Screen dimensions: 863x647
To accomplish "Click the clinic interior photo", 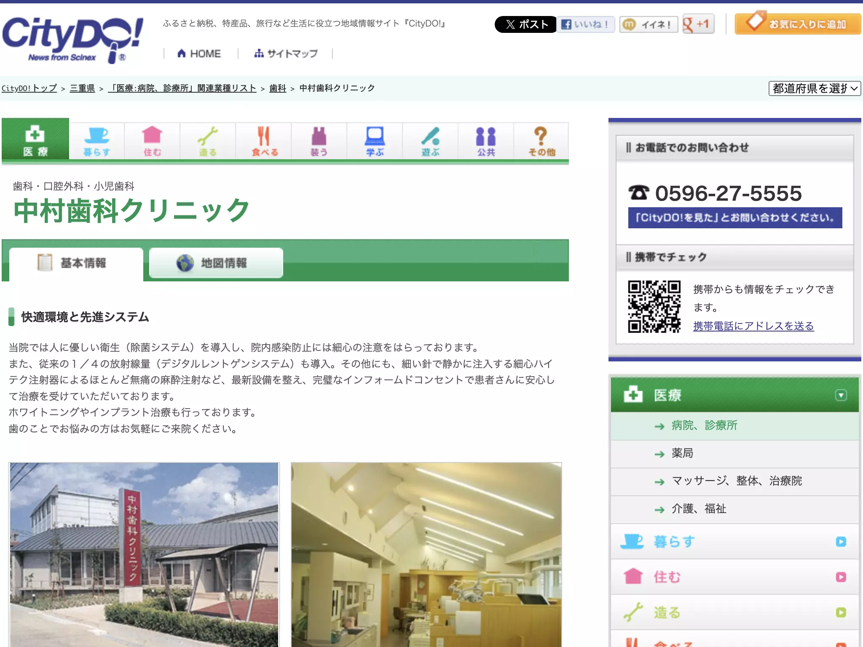I will [x=426, y=555].
